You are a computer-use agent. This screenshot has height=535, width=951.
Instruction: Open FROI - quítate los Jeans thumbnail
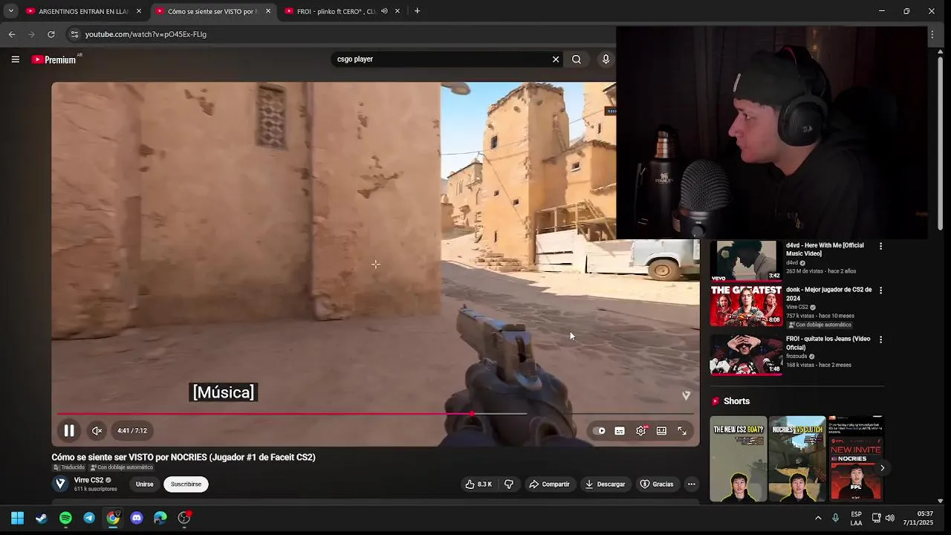pos(746,354)
